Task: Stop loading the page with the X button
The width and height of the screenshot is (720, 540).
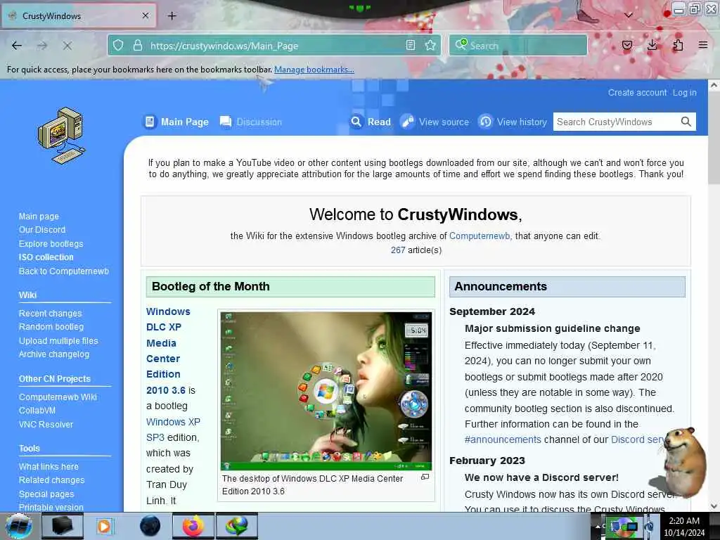Action: [67, 46]
